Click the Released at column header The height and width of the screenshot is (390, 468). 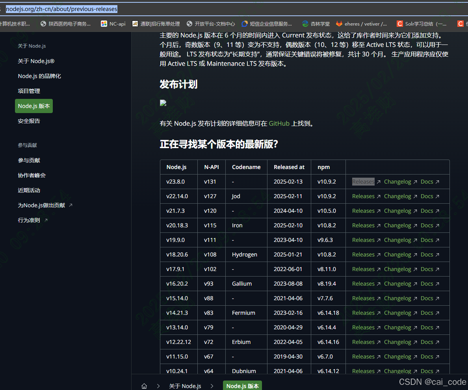(289, 167)
